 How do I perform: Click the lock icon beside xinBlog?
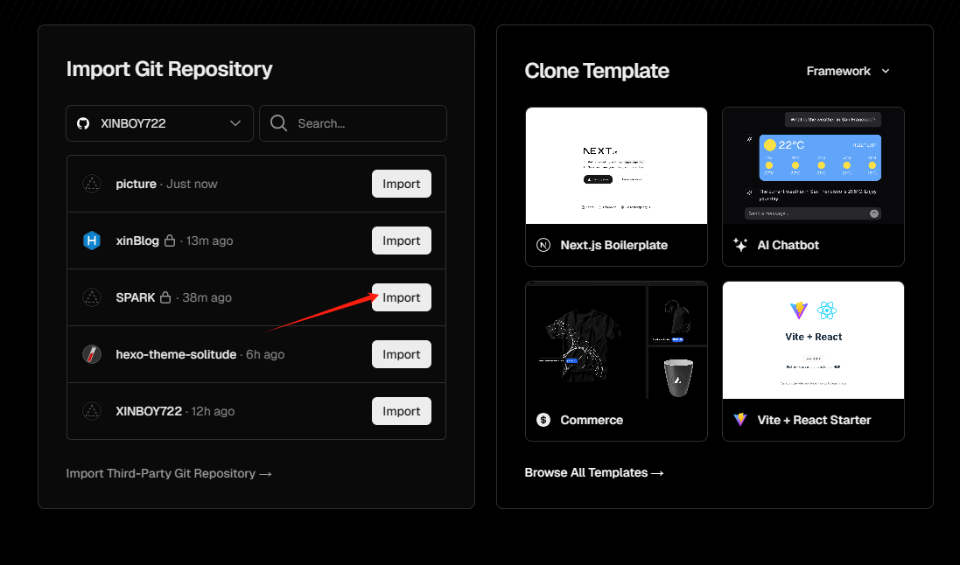click(x=170, y=241)
